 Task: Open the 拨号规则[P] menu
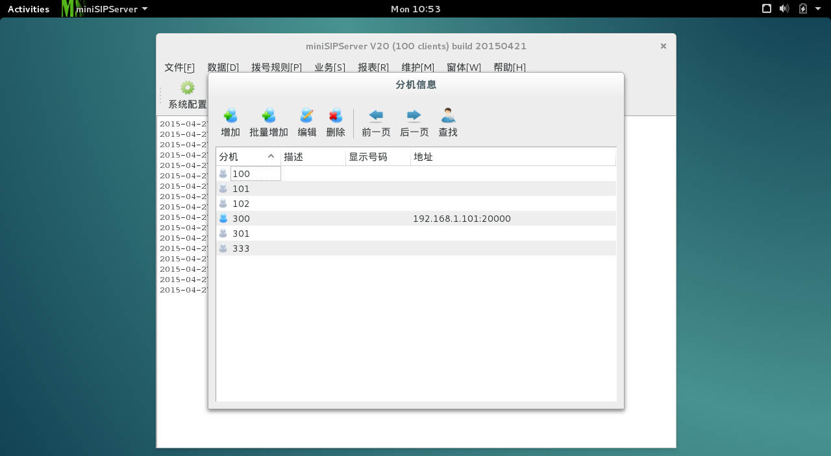coord(277,67)
